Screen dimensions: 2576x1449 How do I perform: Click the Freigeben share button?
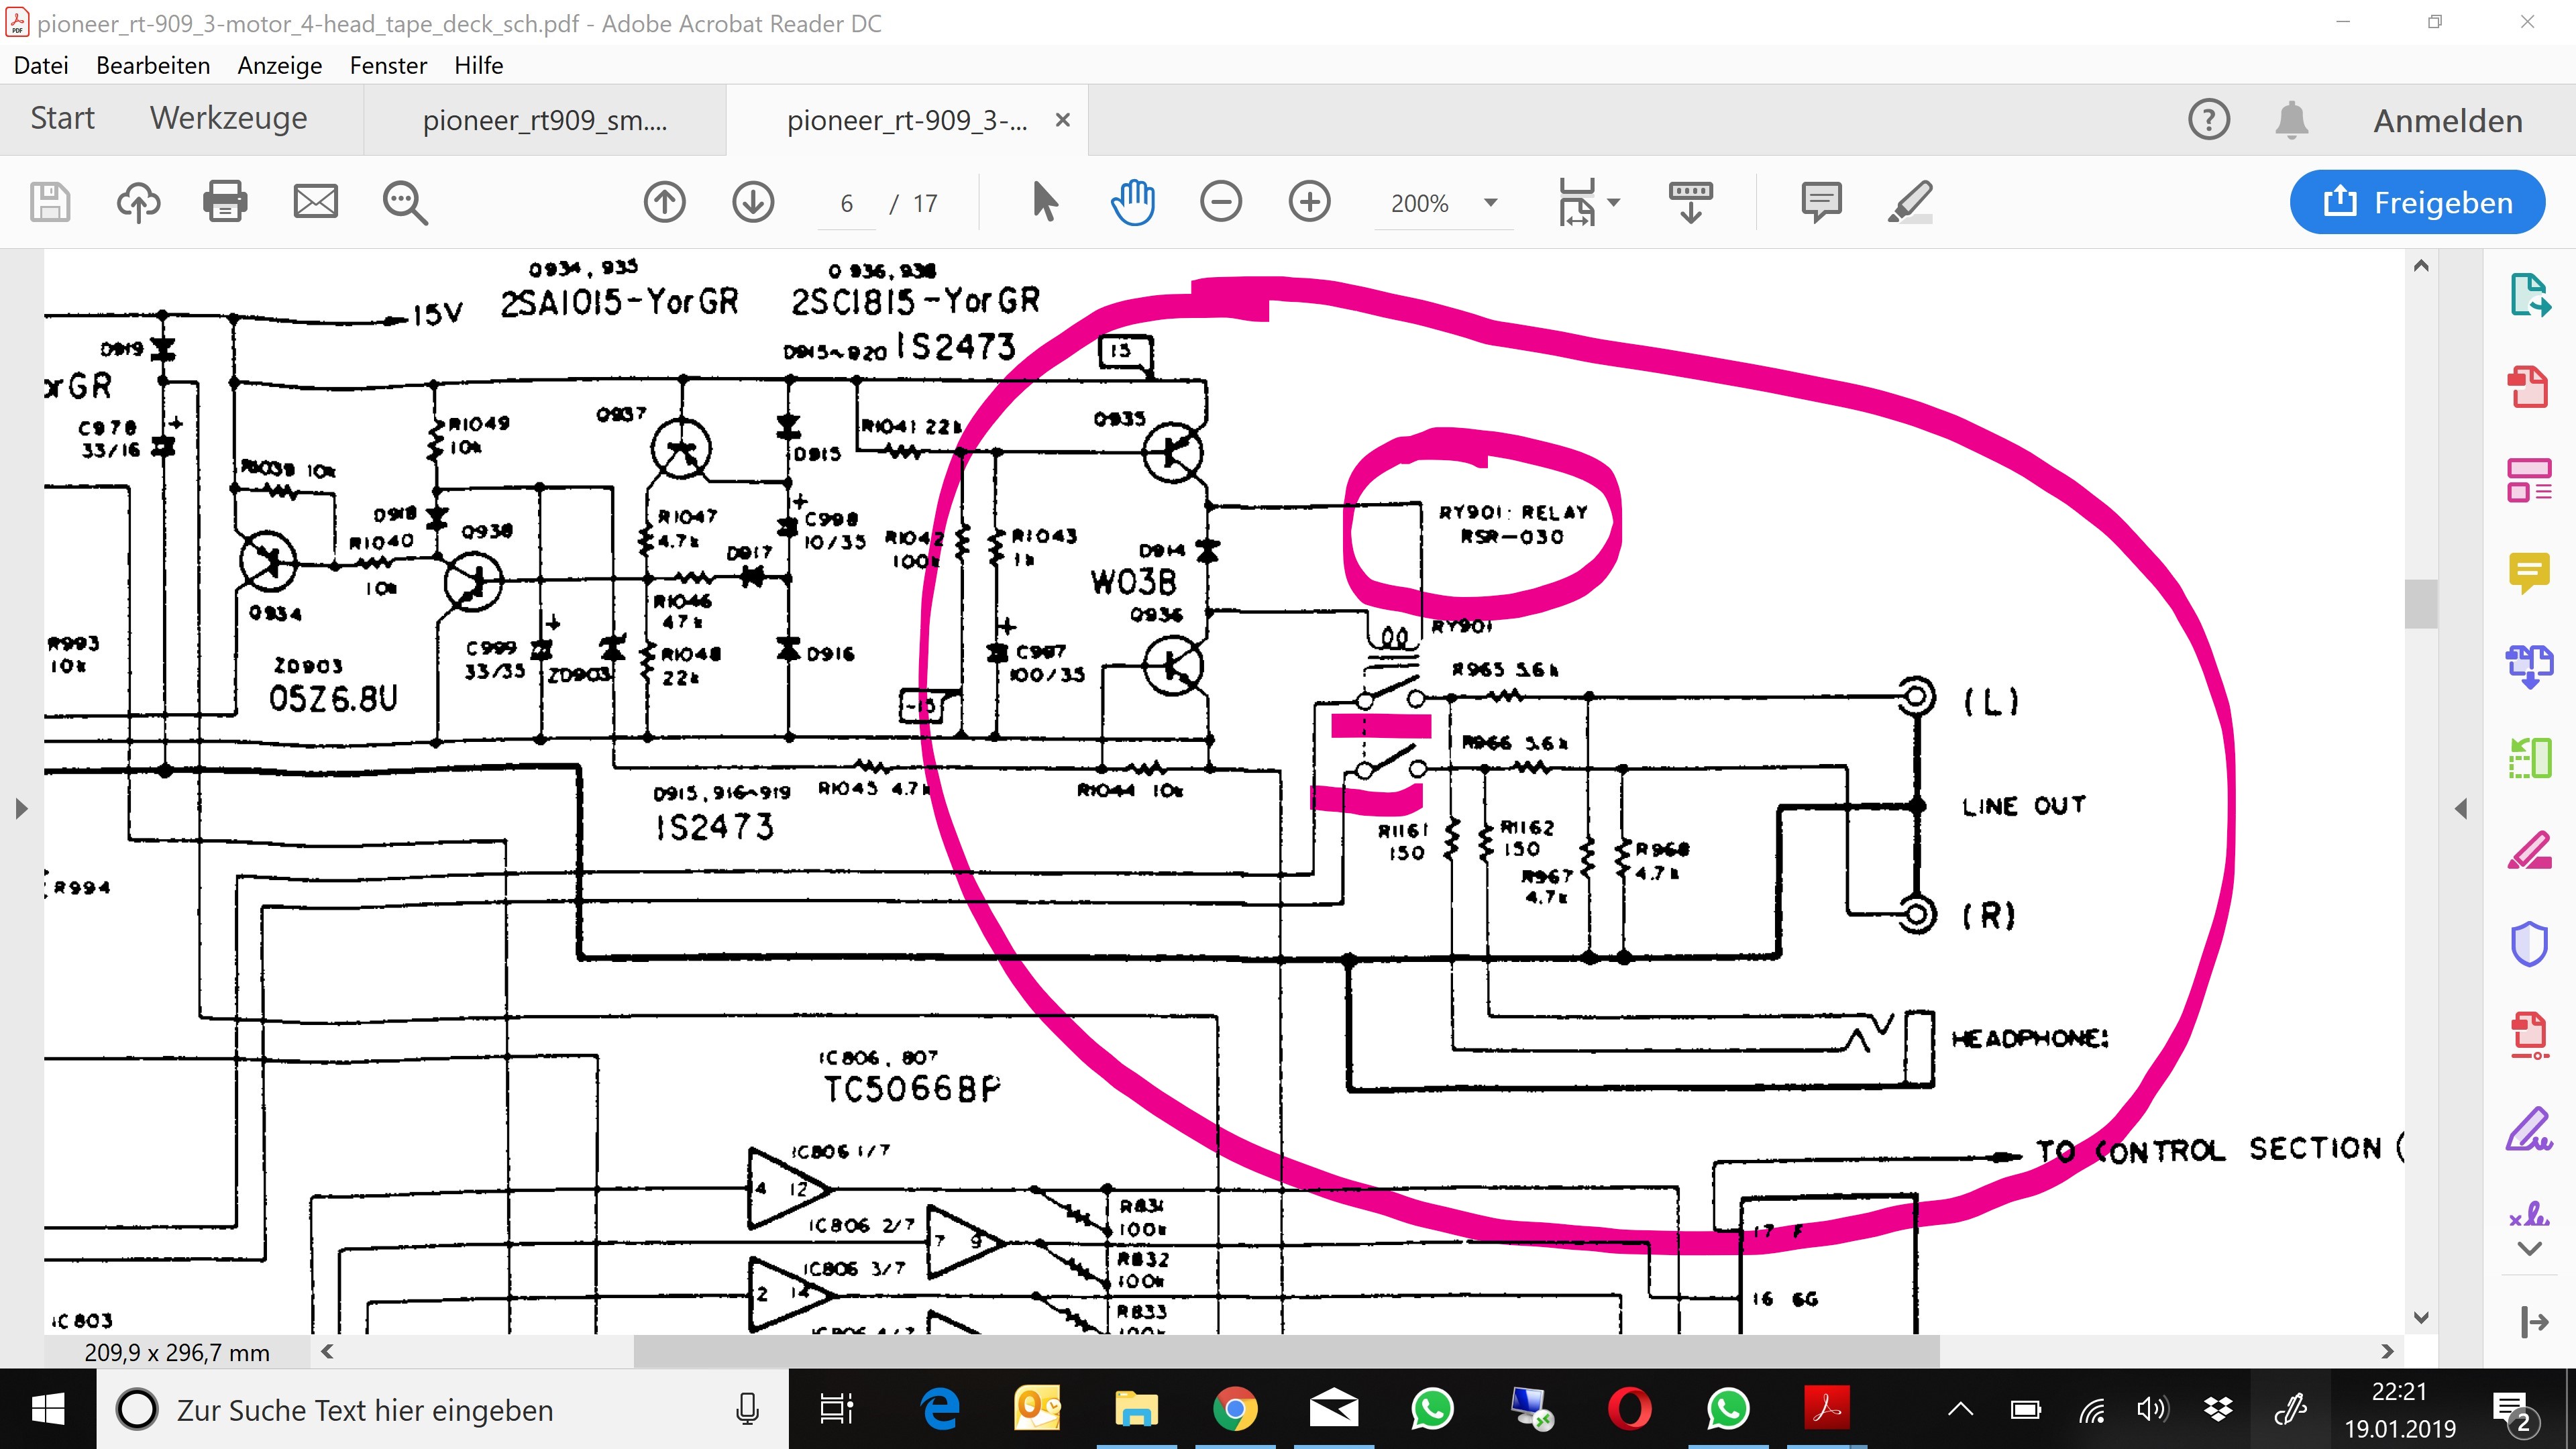2417,202
